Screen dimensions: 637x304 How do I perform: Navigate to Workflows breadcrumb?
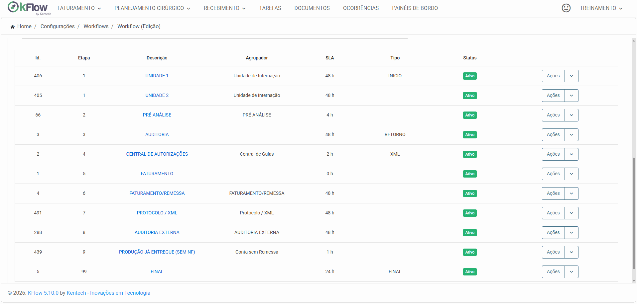tap(96, 26)
